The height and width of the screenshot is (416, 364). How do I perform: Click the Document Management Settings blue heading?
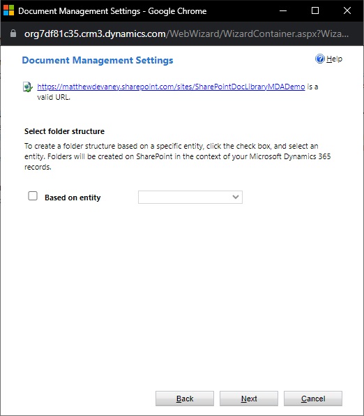[x=98, y=60]
